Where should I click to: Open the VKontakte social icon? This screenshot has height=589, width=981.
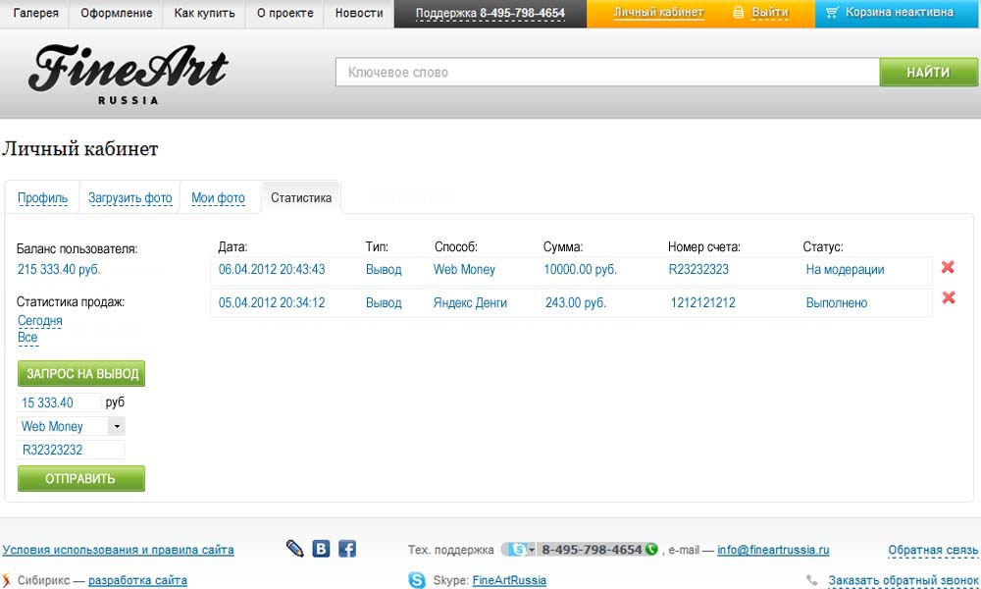[x=321, y=549]
